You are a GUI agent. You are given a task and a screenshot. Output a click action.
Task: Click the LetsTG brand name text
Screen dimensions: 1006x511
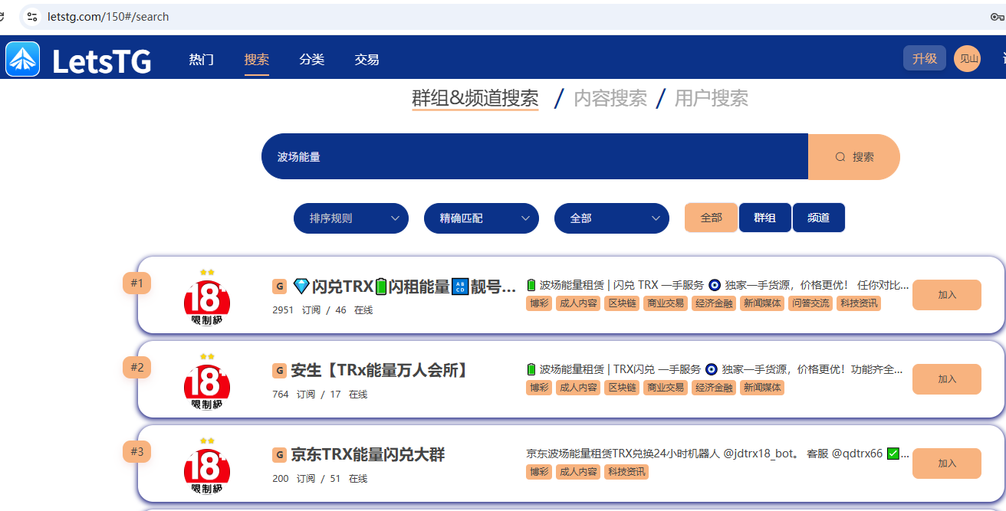[102, 61]
